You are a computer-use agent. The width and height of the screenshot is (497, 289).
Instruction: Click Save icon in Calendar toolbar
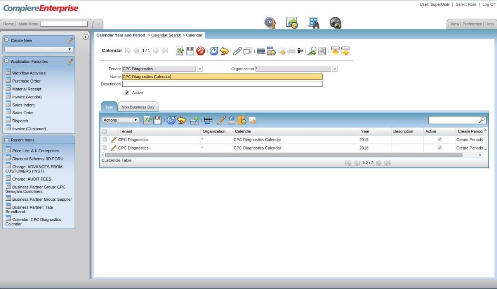tap(190, 51)
